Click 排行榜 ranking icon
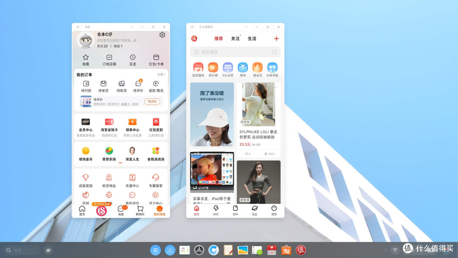Viewport: 458px width, 258px height. tap(213, 67)
